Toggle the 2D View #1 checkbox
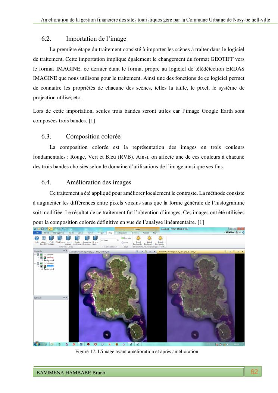 [x=38, y=255]
